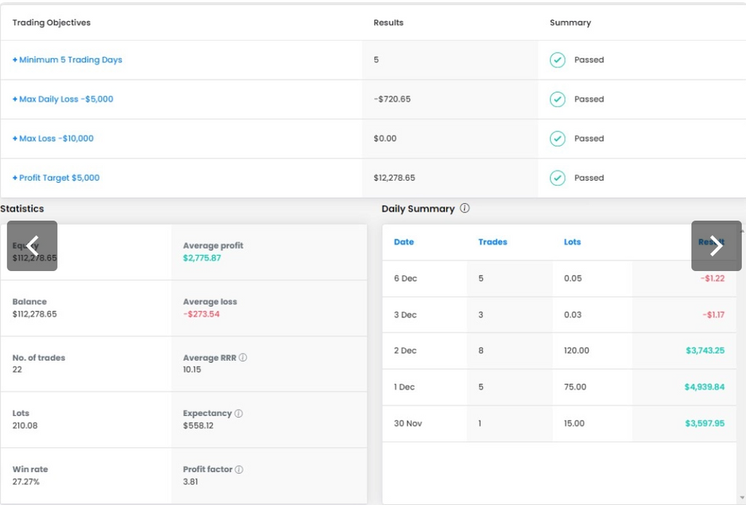Click the Average RRR 10.15 value
The width and height of the screenshot is (746, 505).
(192, 369)
